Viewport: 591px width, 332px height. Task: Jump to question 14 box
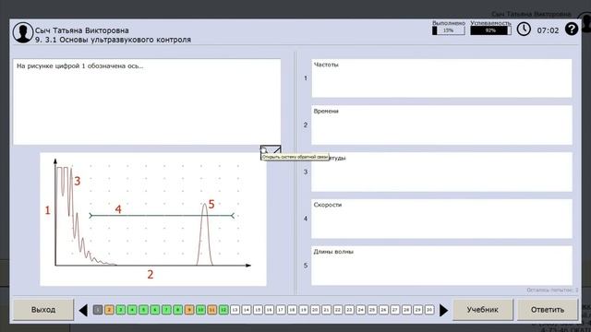click(247, 310)
